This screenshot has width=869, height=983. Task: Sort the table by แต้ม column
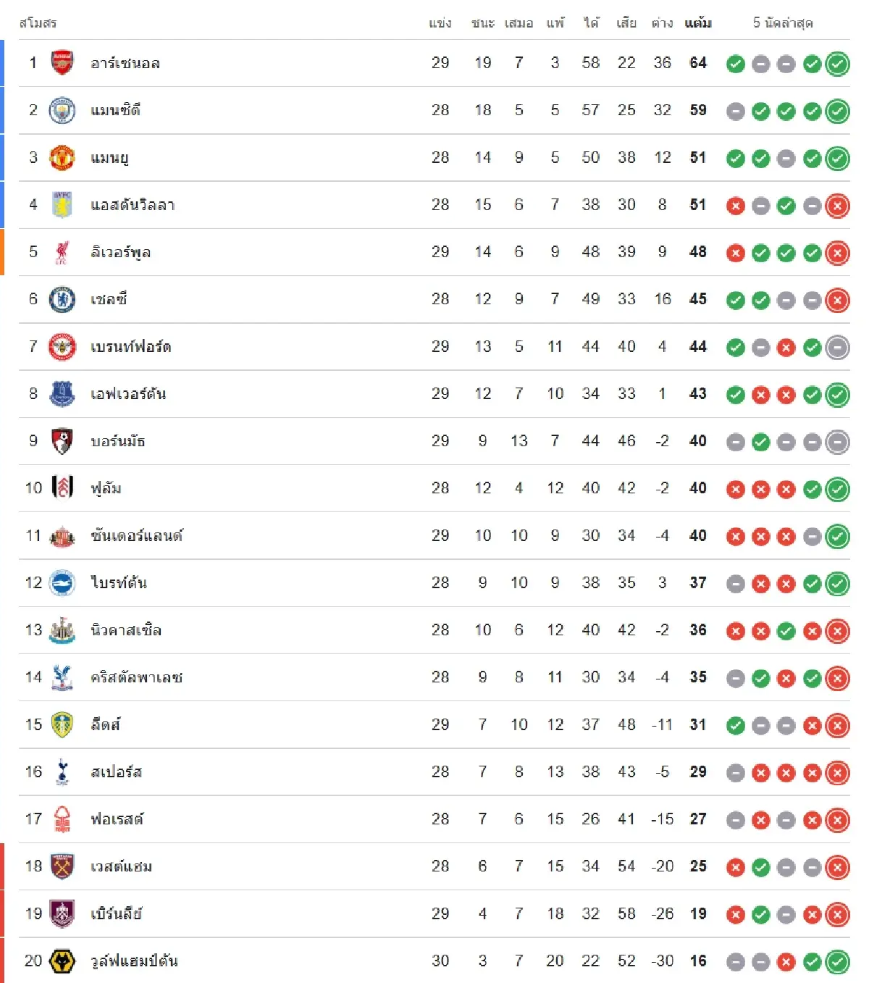pyautogui.click(x=695, y=23)
